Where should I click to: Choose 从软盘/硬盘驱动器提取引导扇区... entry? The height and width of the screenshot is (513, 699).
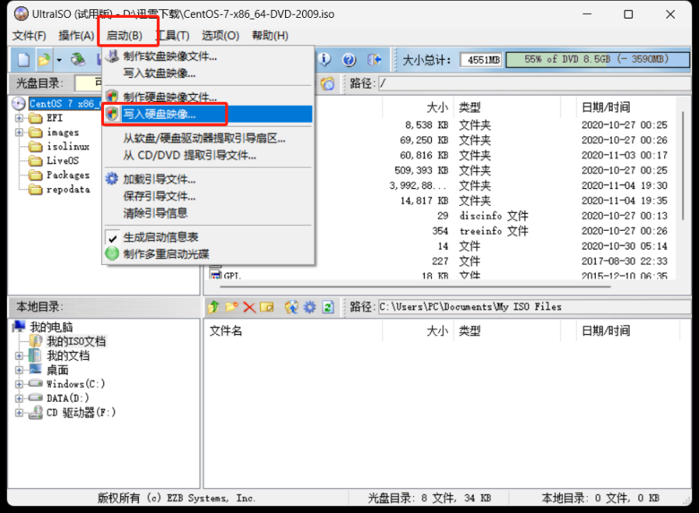pyautogui.click(x=208, y=138)
